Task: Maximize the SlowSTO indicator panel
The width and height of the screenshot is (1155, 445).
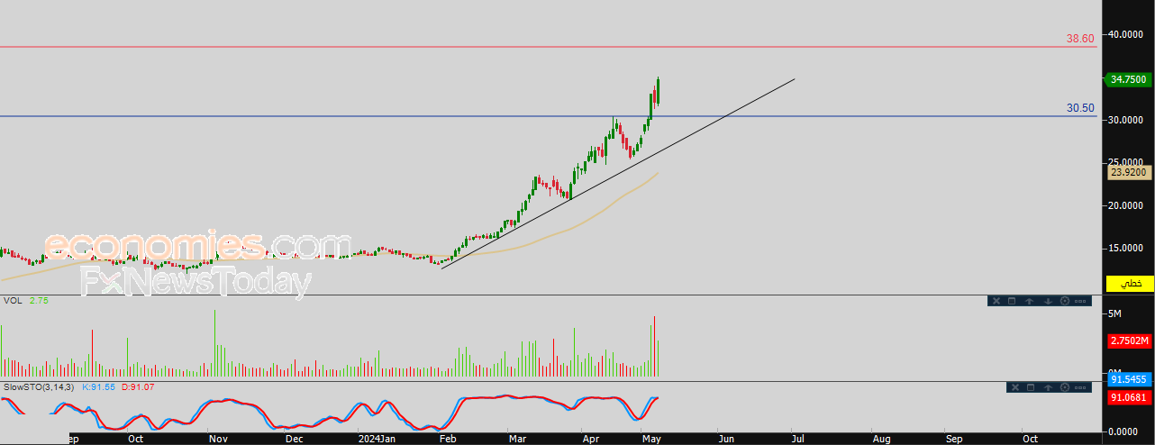Action: pos(1030,387)
